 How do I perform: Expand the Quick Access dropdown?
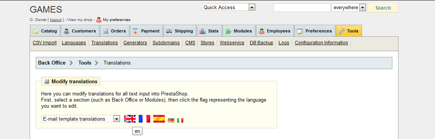(x=229, y=8)
